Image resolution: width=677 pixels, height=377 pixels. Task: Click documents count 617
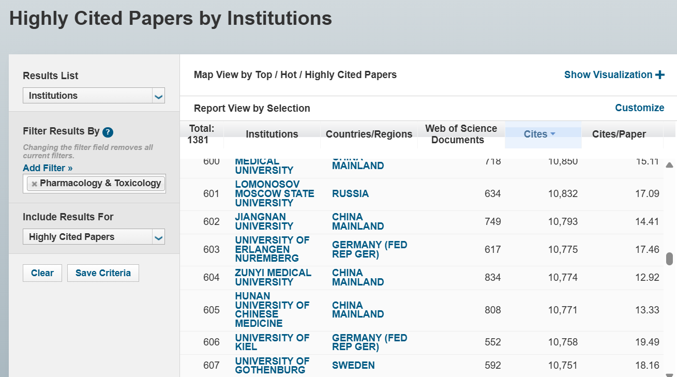493,249
